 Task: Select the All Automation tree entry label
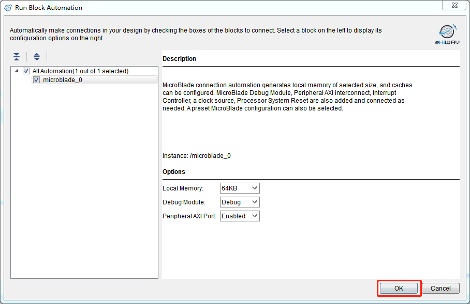click(80, 71)
